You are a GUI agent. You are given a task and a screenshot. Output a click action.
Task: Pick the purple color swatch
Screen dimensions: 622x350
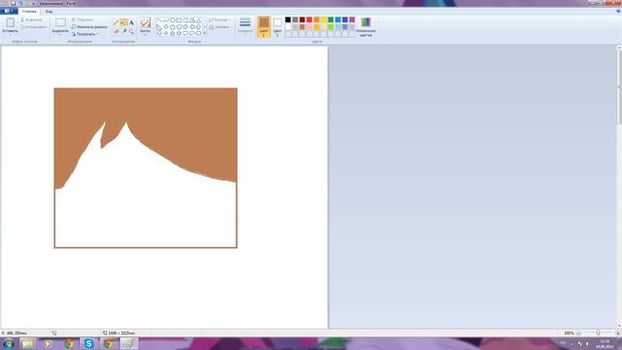click(x=352, y=19)
